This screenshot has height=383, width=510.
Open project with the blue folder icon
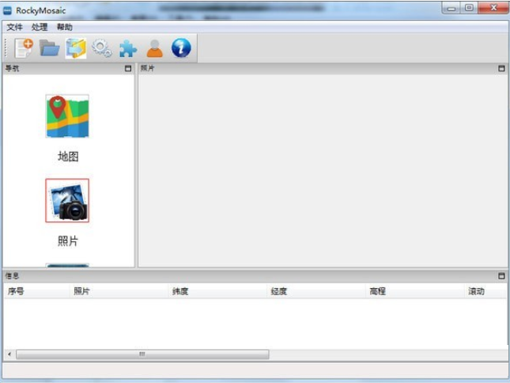pos(50,48)
